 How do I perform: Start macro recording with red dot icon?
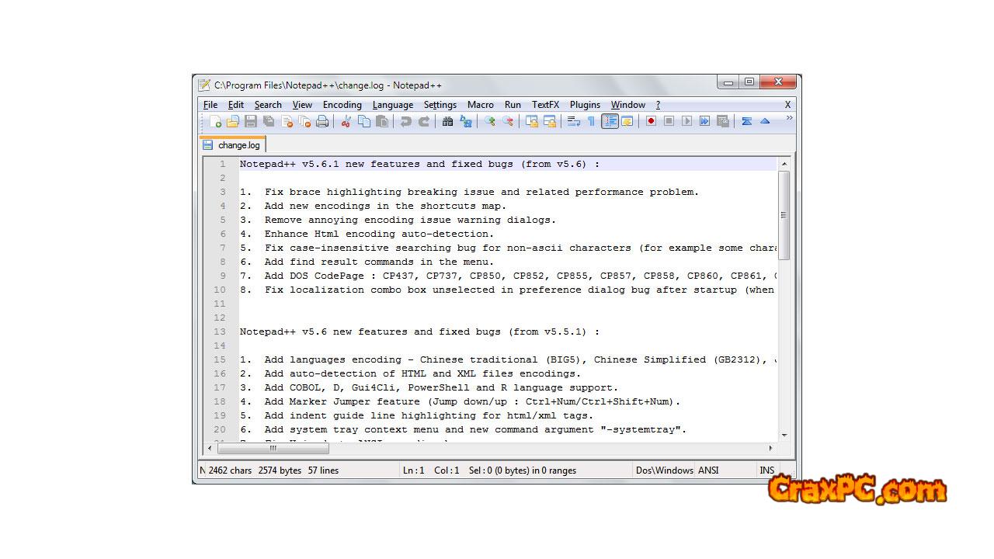click(651, 121)
